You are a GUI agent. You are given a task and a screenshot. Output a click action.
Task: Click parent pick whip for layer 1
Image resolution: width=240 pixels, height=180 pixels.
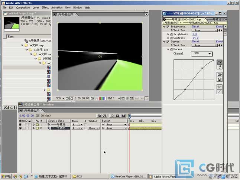click(103, 124)
